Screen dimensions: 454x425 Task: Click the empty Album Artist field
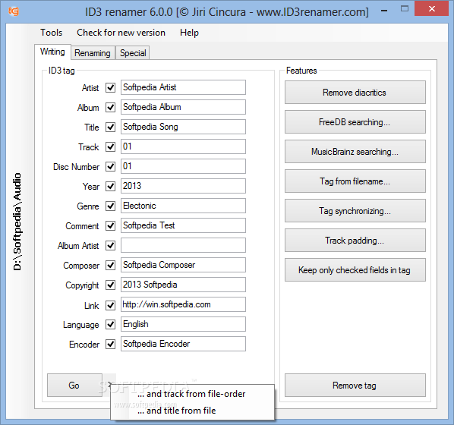[x=183, y=245]
